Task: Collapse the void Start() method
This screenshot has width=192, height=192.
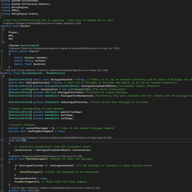Action: 2,140
